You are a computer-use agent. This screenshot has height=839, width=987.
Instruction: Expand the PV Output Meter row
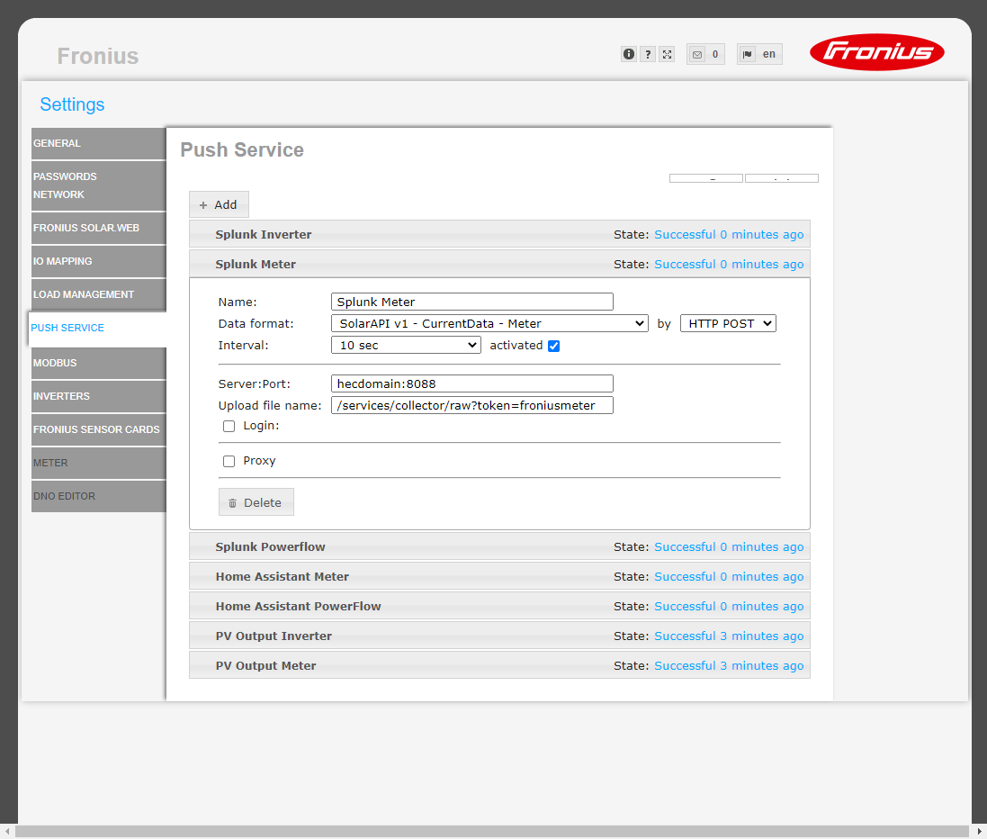[x=499, y=665]
